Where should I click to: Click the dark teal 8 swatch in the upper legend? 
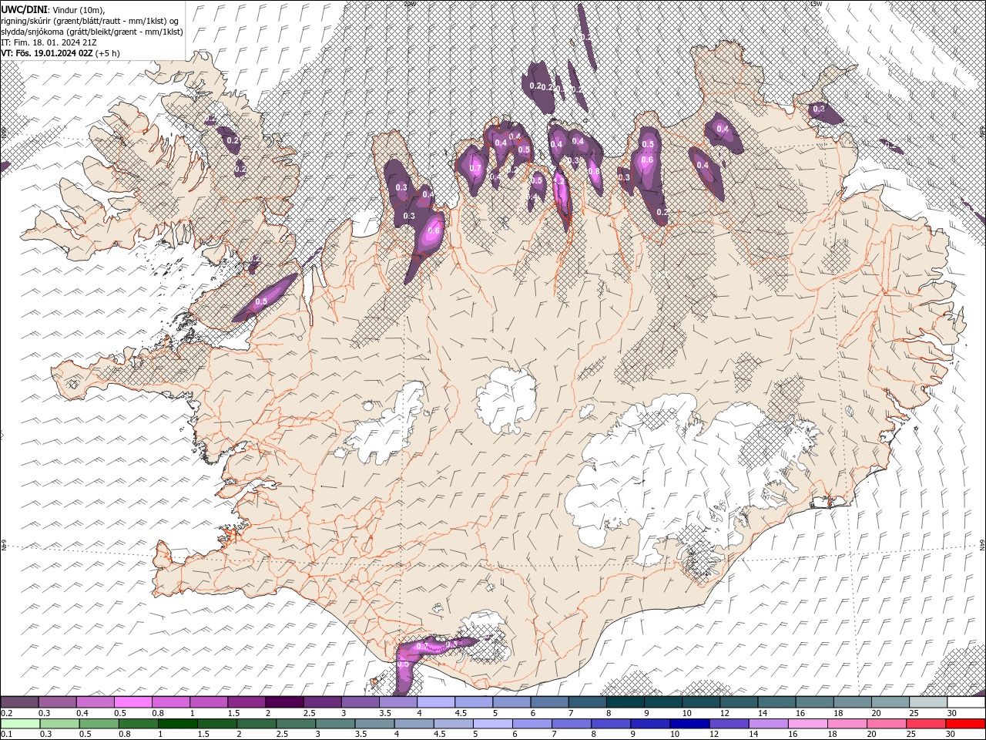click(625, 702)
